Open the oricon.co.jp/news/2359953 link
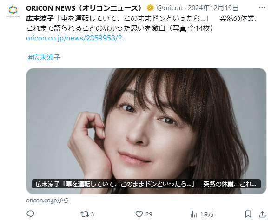The height and width of the screenshot is (221, 271). coord(76,38)
